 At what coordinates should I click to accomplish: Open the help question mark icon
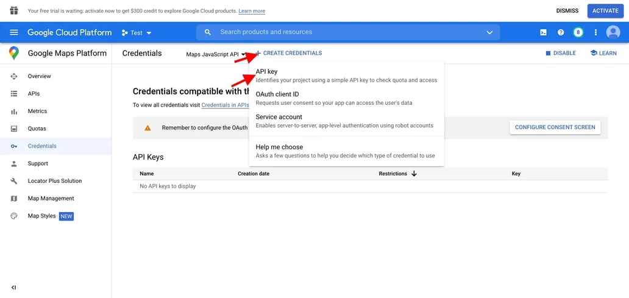[561, 32]
